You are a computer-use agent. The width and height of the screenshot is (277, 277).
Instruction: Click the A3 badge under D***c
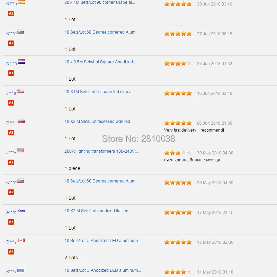pyautogui.click(x=11, y=133)
